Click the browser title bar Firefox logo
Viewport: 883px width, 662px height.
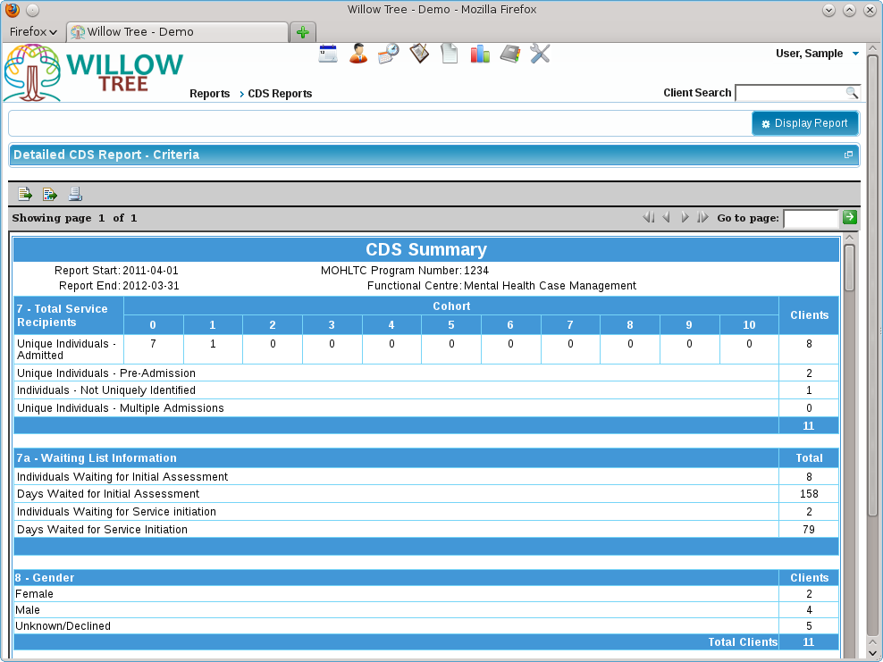click(x=13, y=10)
